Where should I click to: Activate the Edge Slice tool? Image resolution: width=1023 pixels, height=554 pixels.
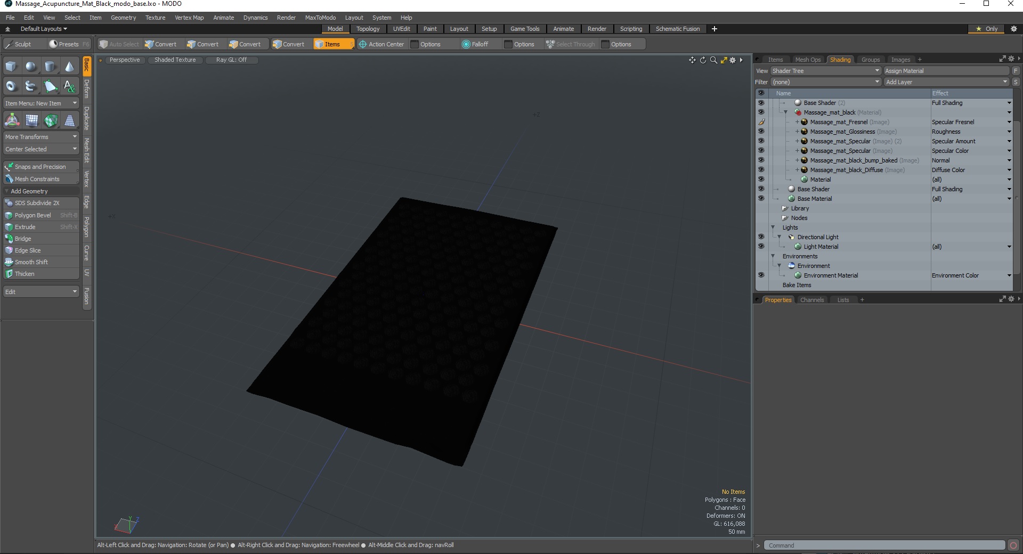(x=41, y=250)
